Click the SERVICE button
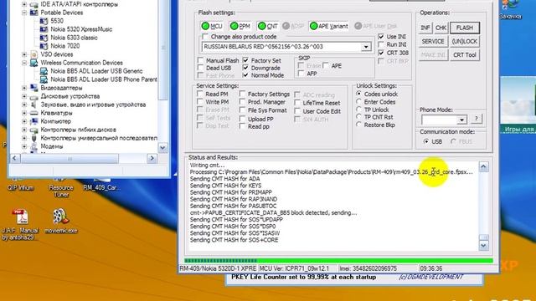 tap(433, 41)
